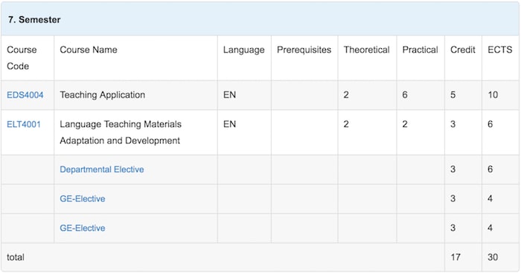
Task: Select the Course Name column header
Action: 89,50
